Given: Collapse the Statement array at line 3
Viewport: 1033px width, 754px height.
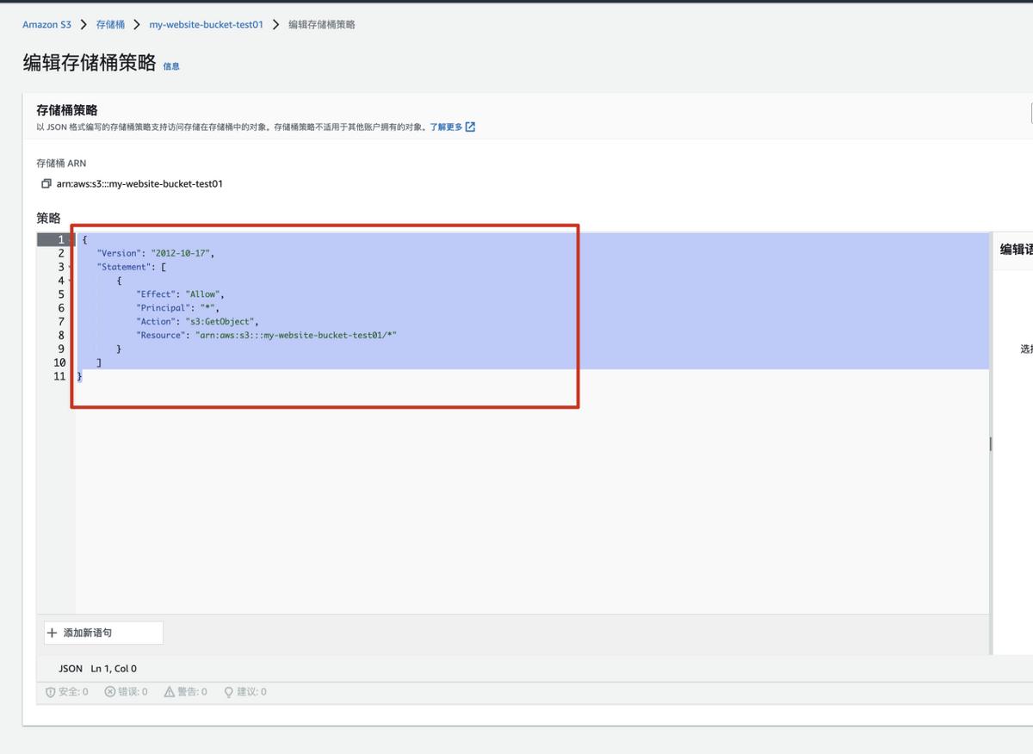Looking at the screenshot, I should tap(70, 267).
